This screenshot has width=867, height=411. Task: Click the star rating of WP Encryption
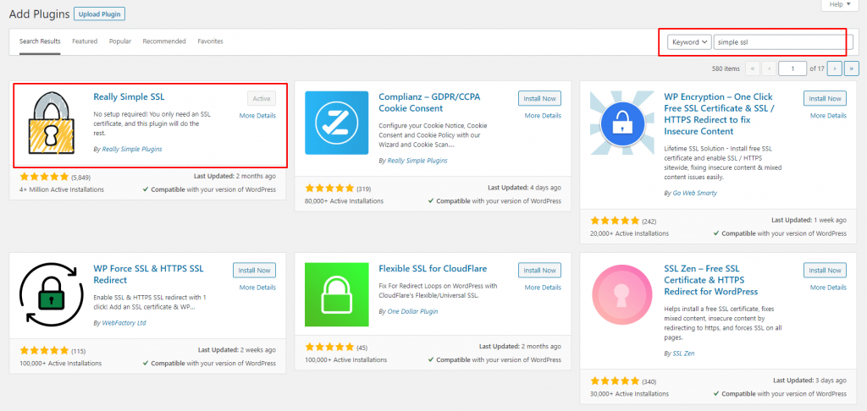615,221
